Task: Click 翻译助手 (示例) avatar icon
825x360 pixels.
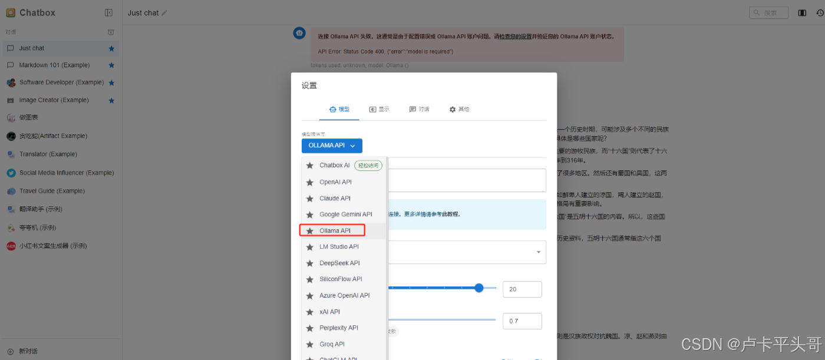Action: click(11, 209)
